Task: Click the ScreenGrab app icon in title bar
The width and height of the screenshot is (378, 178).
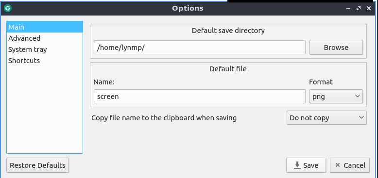Action: 8,8
